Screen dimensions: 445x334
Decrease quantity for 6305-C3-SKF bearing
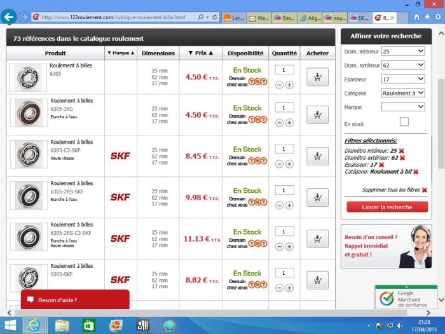click(280, 164)
